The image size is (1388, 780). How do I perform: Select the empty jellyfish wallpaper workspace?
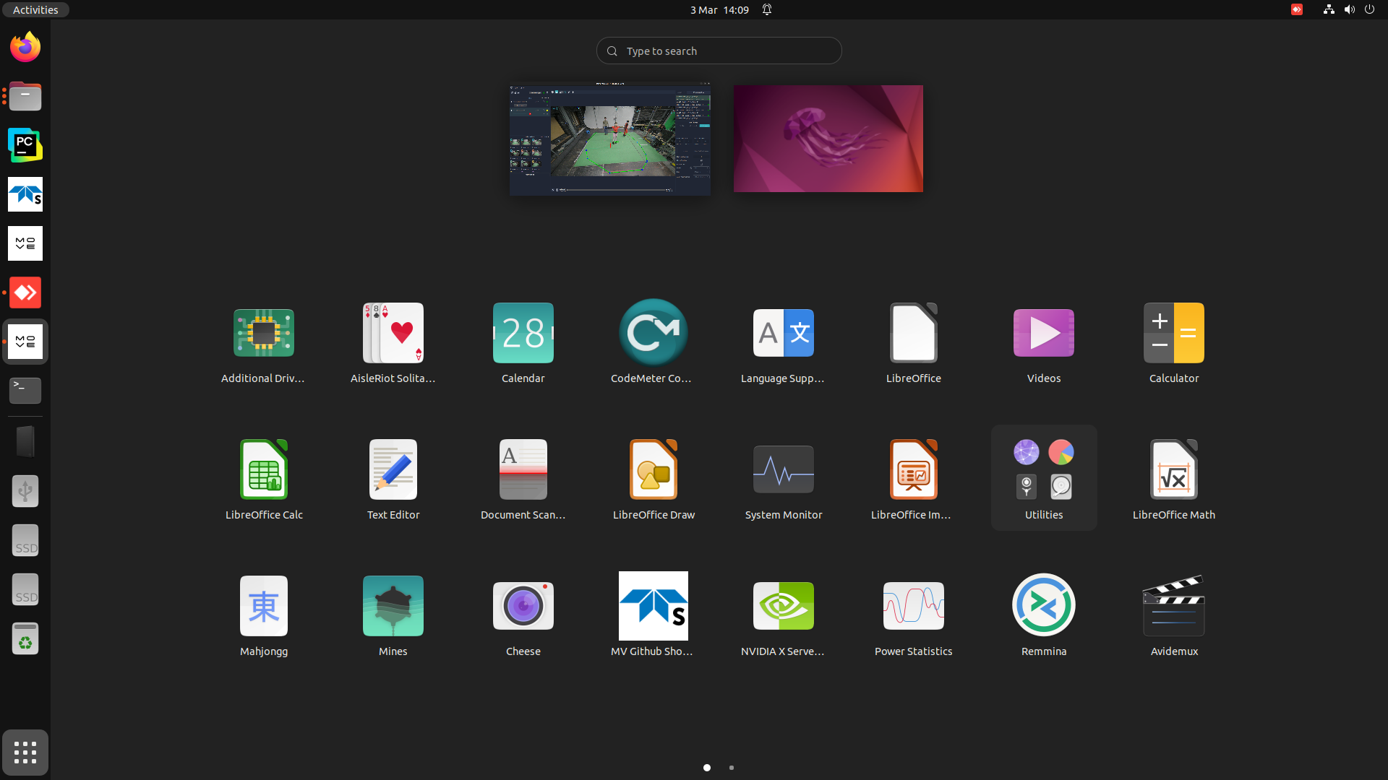(x=828, y=139)
